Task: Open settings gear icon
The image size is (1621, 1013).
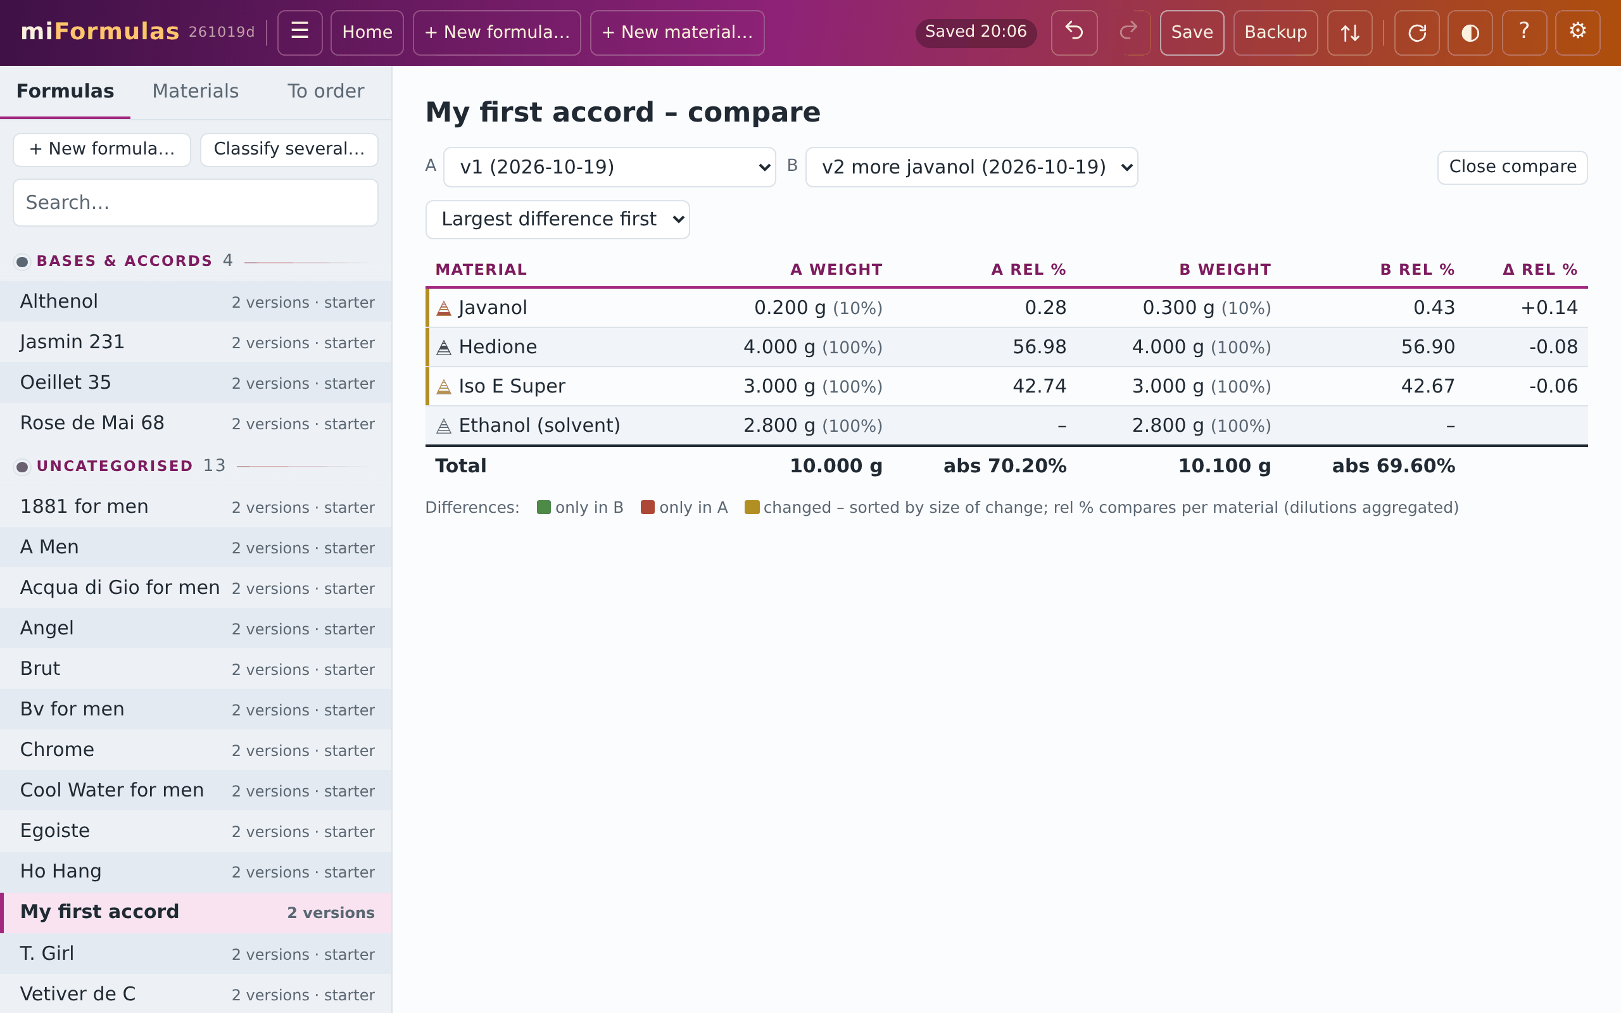Action: point(1577,32)
